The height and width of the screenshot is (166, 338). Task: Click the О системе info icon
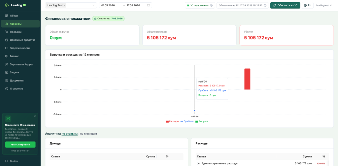click(7, 89)
